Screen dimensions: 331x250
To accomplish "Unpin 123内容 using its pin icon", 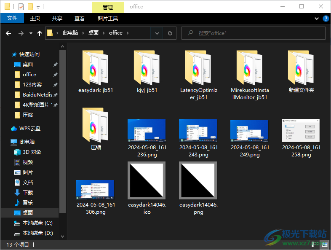I will 55,85.
